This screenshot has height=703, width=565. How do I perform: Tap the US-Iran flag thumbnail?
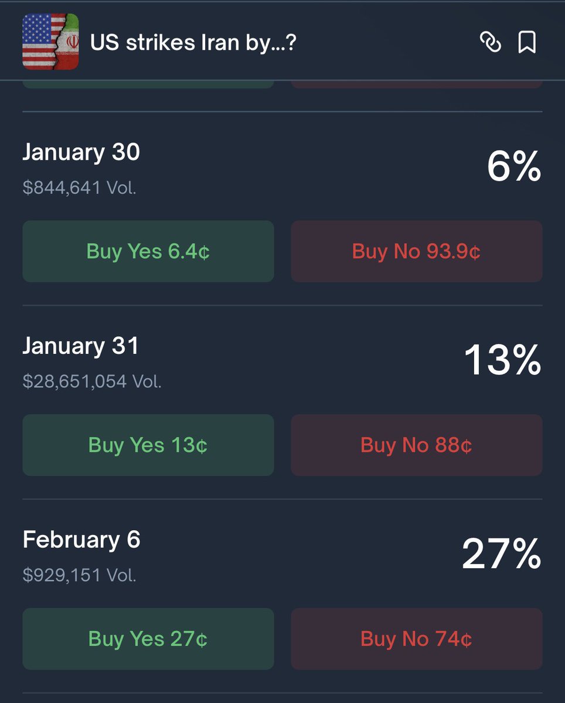coord(50,42)
